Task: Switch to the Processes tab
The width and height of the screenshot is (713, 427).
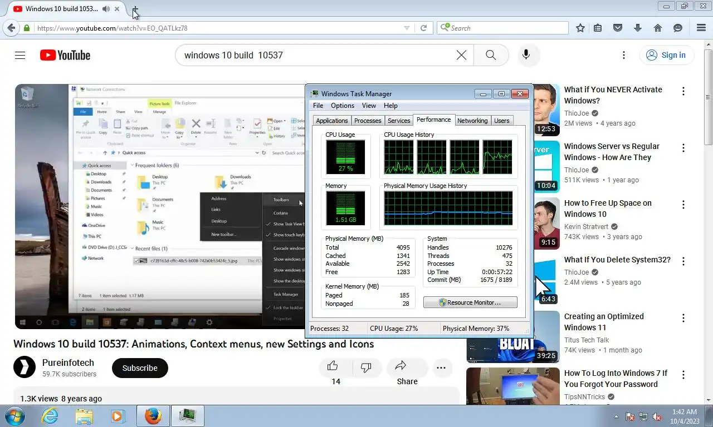Action: 368,121
